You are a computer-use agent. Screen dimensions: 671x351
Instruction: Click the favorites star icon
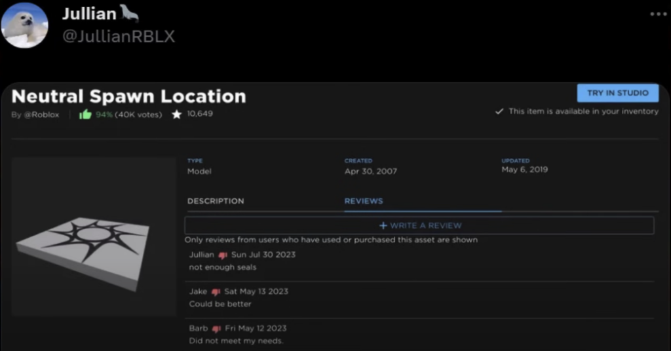click(x=176, y=114)
